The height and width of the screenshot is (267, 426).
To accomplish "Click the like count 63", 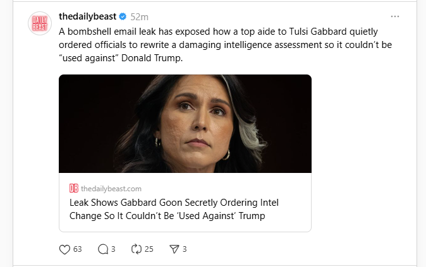I will tap(78, 249).
